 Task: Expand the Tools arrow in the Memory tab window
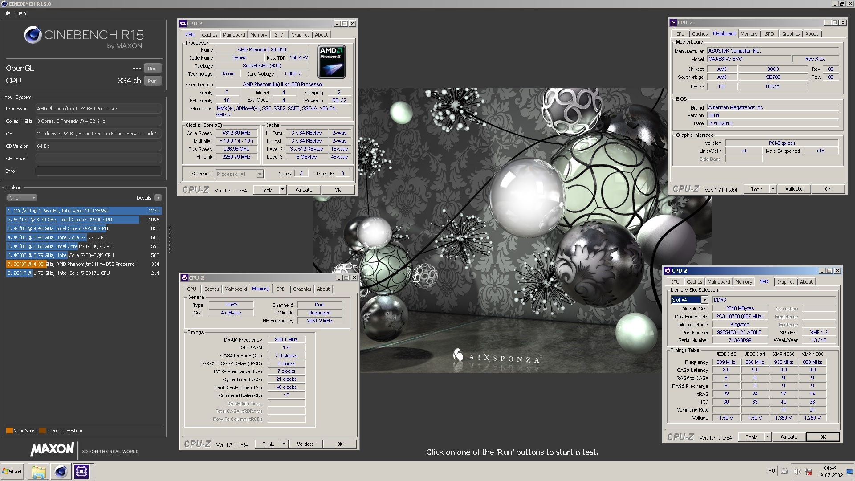click(284, 444)
